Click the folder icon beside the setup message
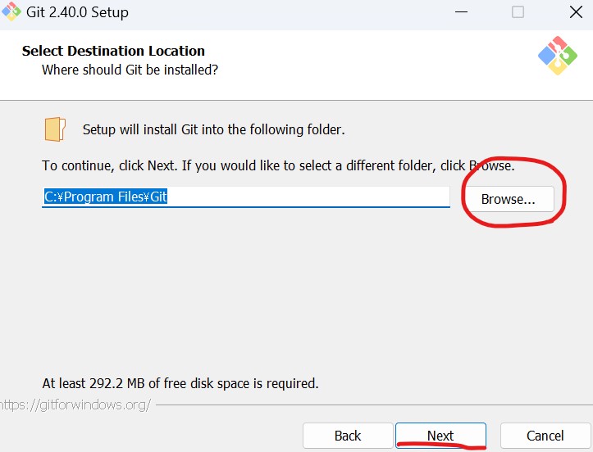Viewport: 593px width, 452px height. tap(55, 129)
